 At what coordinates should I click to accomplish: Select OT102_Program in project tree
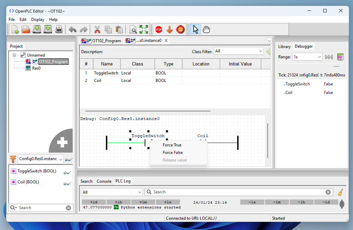tap(53, 62)
